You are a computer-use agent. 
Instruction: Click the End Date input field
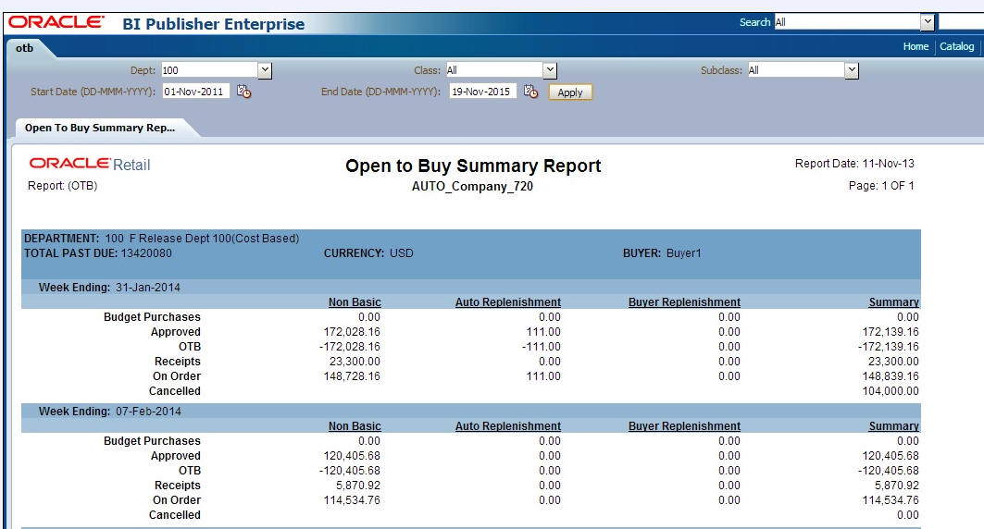(x=482, y=92)
